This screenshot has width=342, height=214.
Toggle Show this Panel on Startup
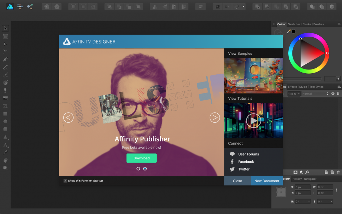(65, 180)
